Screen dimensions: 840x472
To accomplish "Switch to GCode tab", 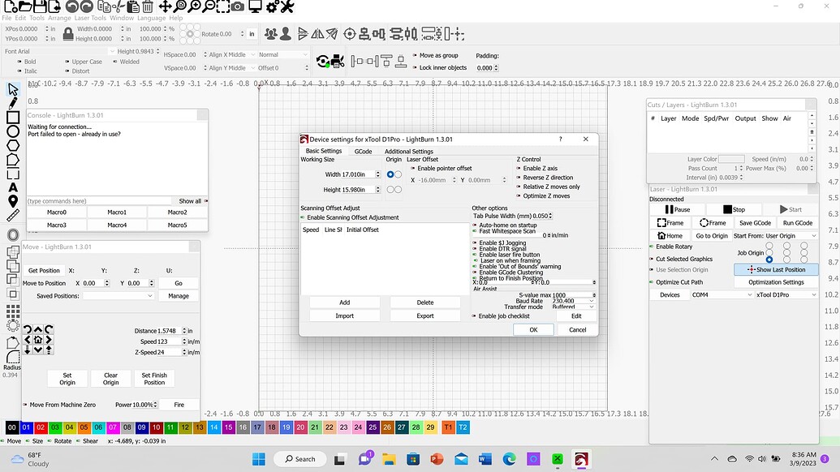I will click(364, 152).
